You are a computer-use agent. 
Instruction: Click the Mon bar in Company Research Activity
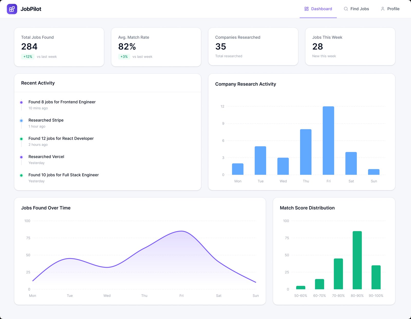pyautogui.click(x=238, y=169)
